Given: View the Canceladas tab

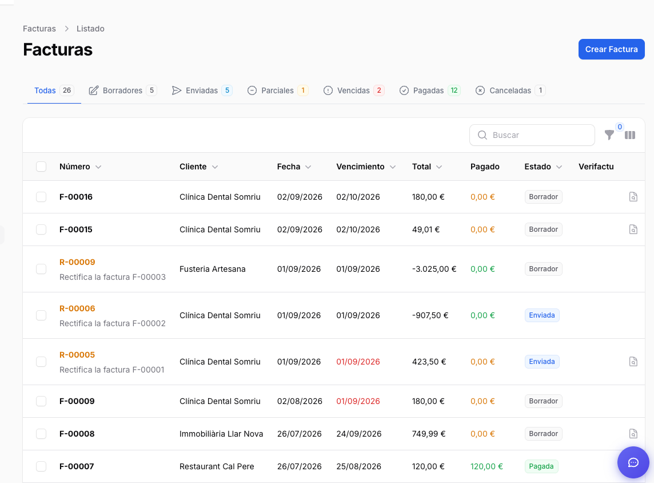Looking at the screenshot, I should coord(511,90).
